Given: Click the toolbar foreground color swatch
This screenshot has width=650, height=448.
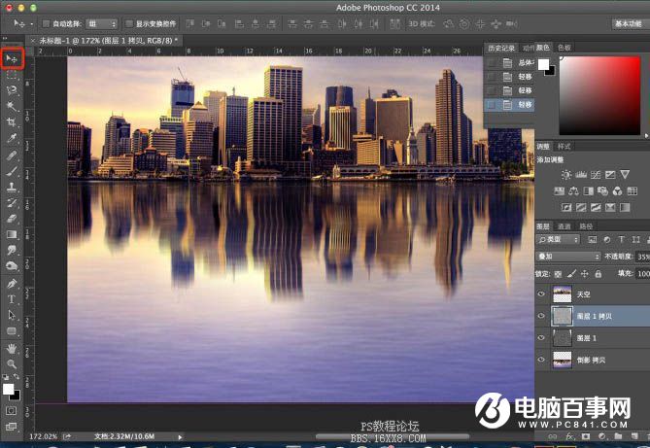Looking at the screenshot, I should tap(9, 389).
